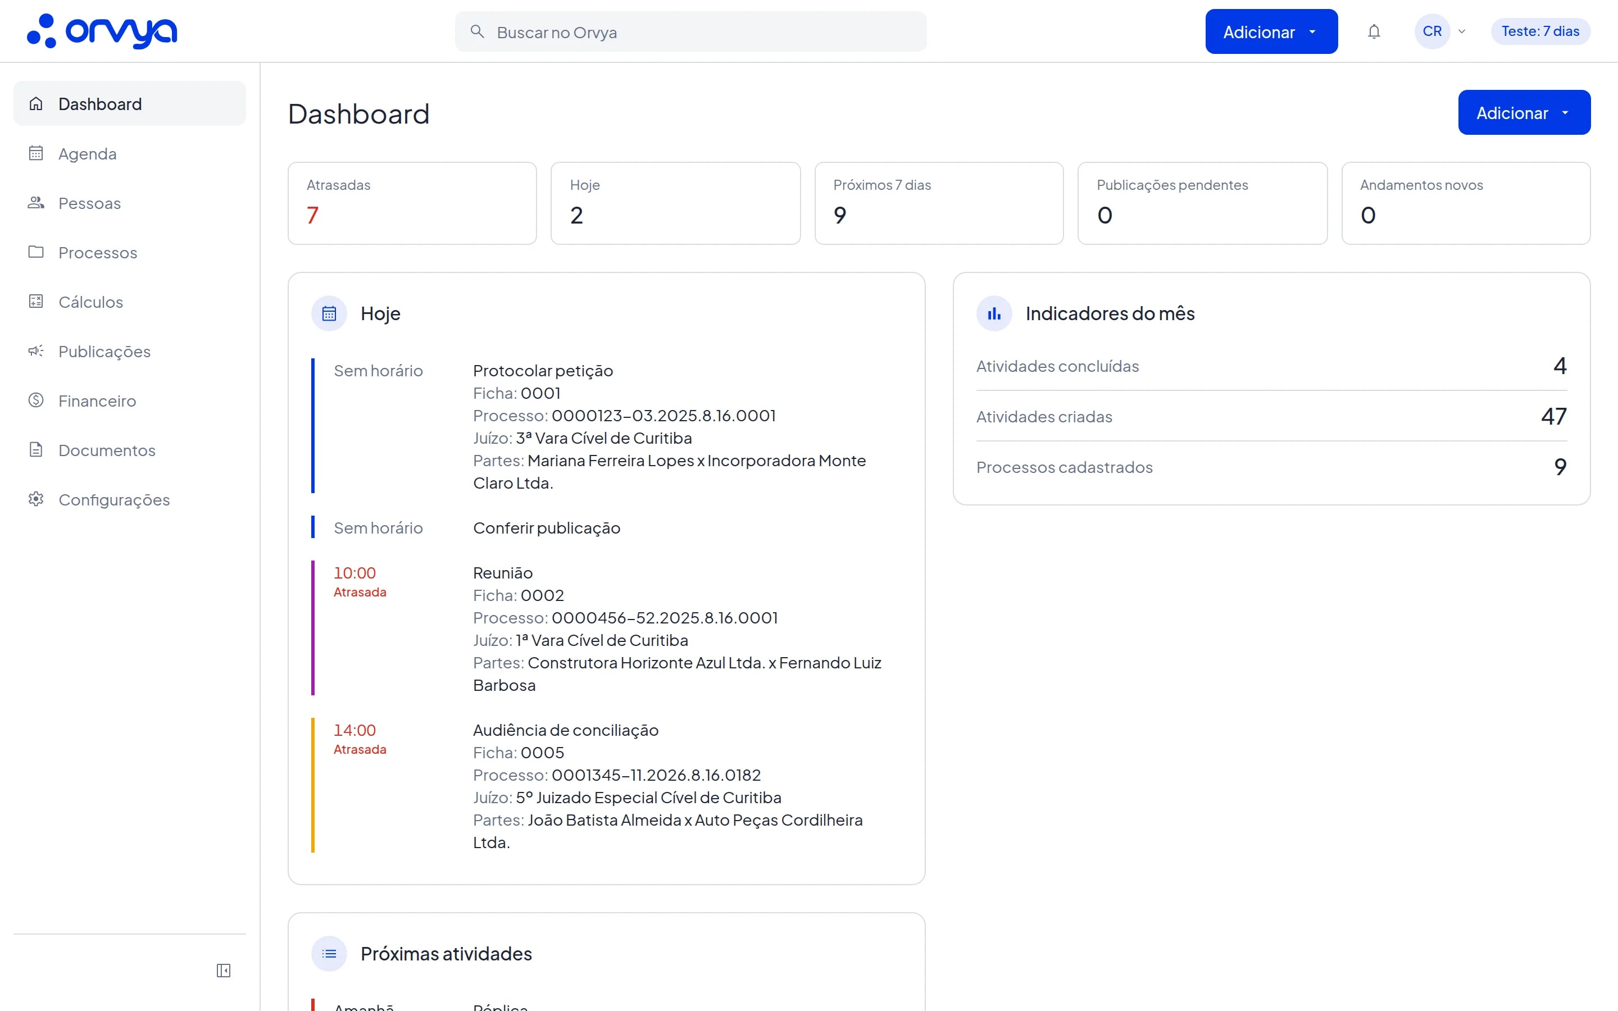Click the Próximas atividades list icon
1618x1011 pixels.
click(x=329, y=954)
